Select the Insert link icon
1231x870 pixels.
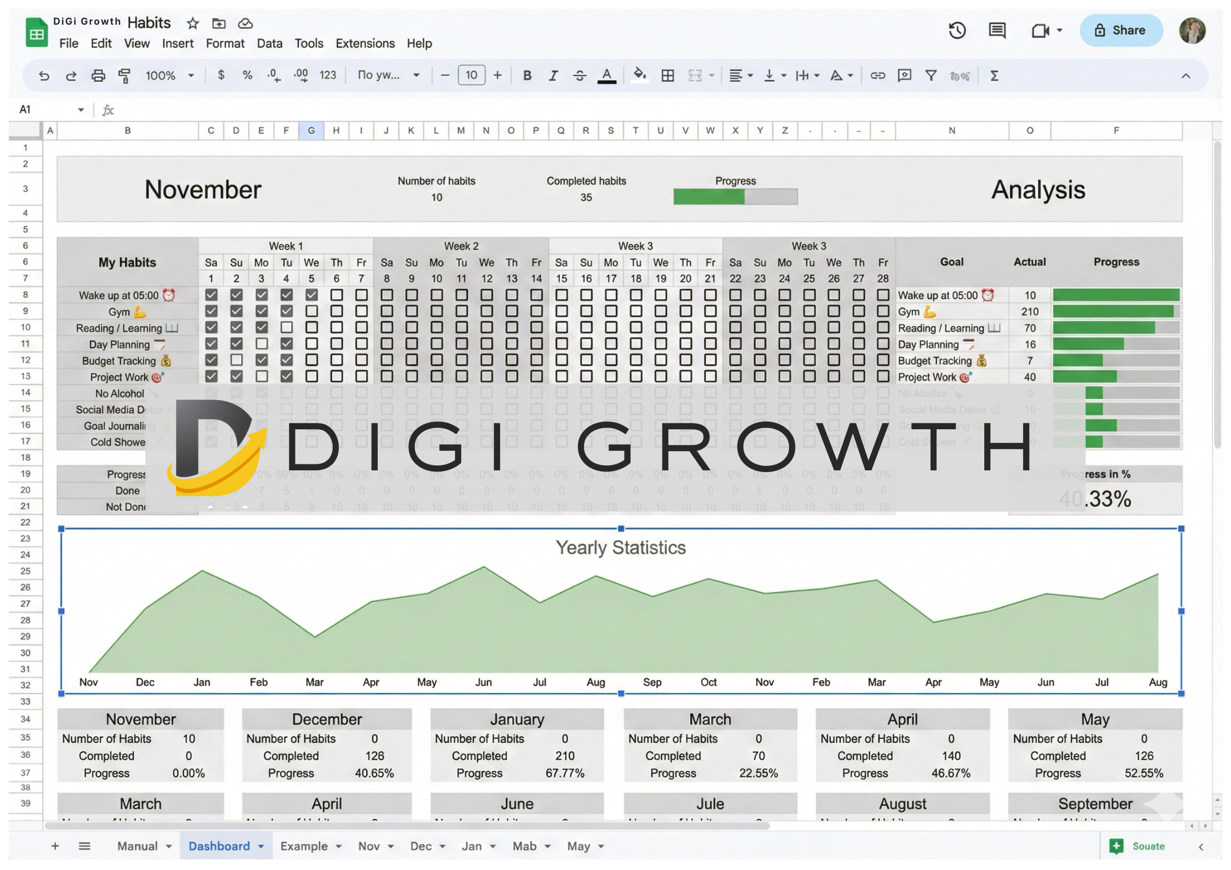pyautogui.click(x=877, y=75)
